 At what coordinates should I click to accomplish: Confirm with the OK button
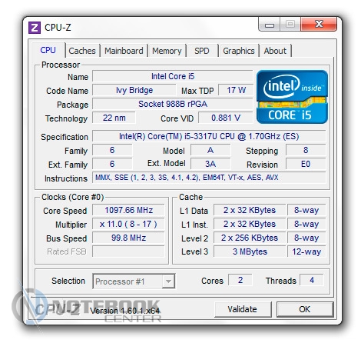(305, 309)
